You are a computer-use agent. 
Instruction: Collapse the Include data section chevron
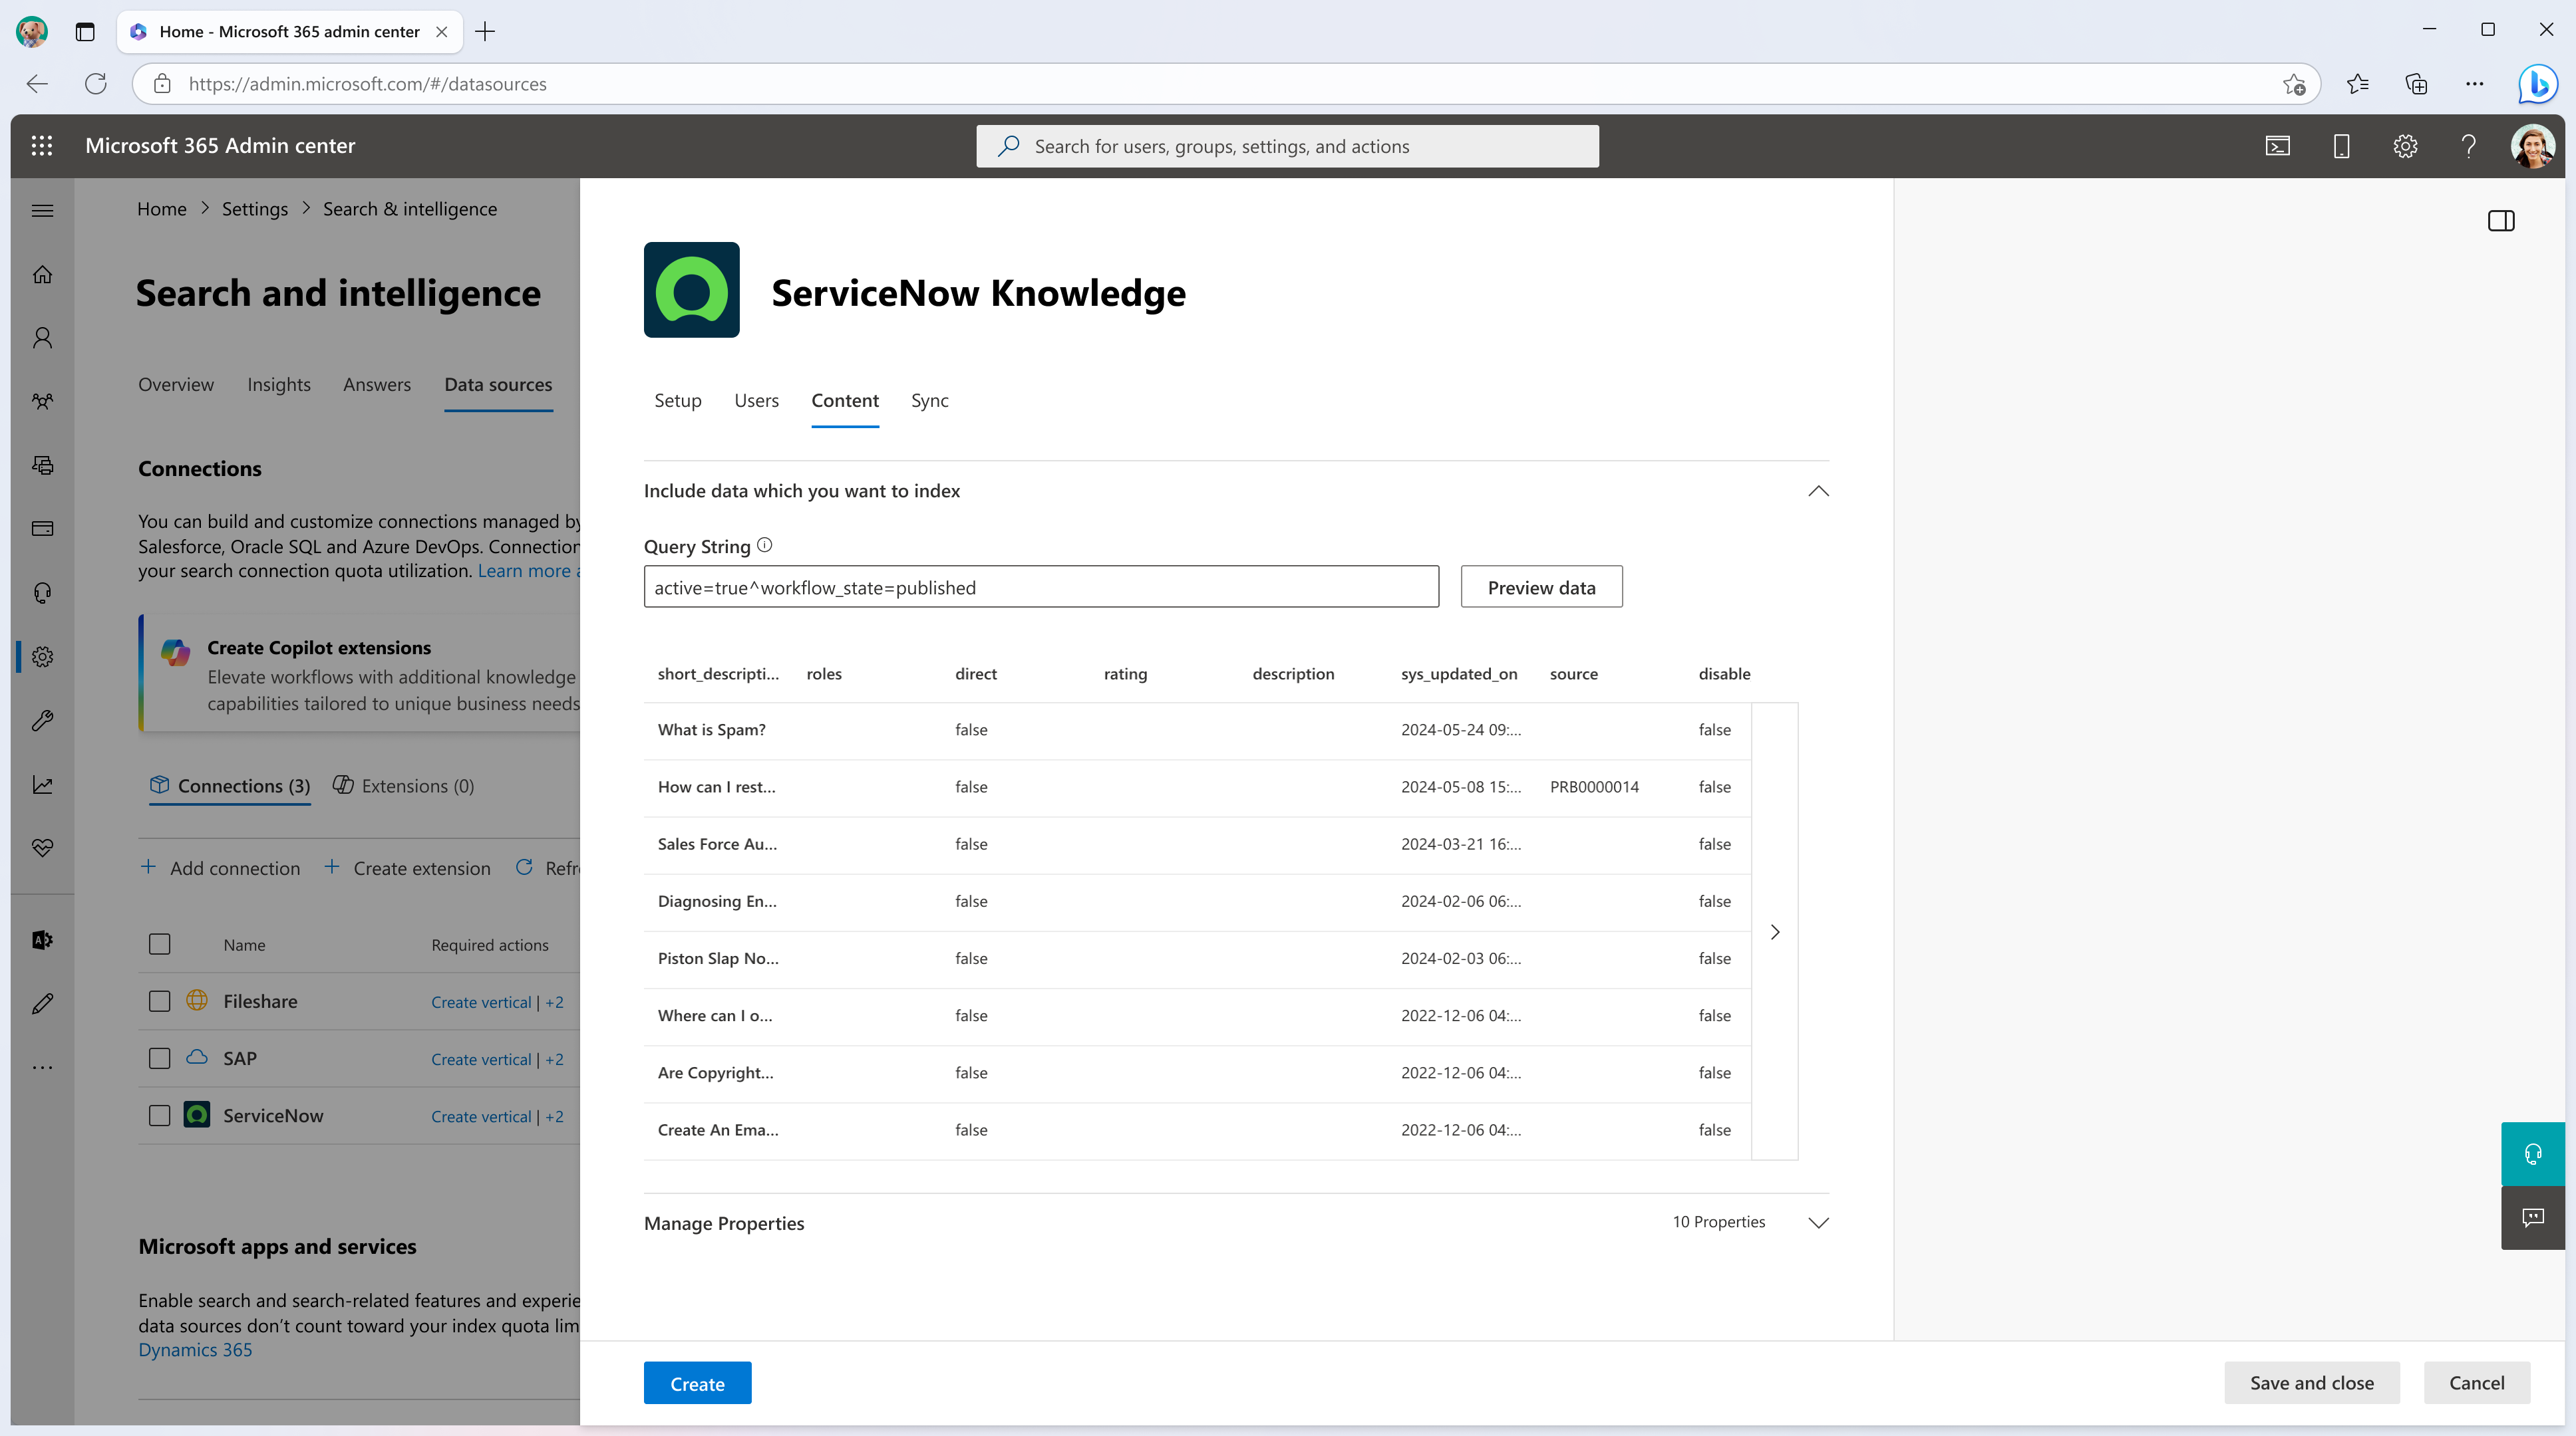click(1819, 490)
